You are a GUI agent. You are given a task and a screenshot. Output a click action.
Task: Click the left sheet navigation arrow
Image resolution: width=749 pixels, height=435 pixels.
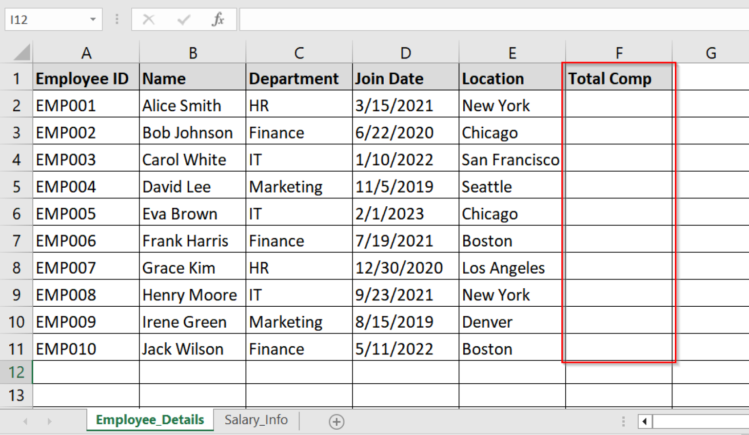coord(24,421)
